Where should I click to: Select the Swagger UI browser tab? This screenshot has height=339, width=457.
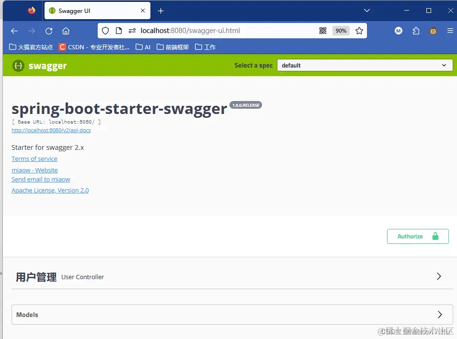[x=97, y=11]
